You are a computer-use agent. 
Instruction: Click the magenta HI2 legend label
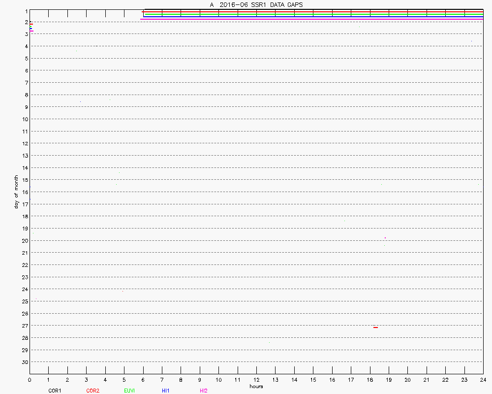click(204, 391)
